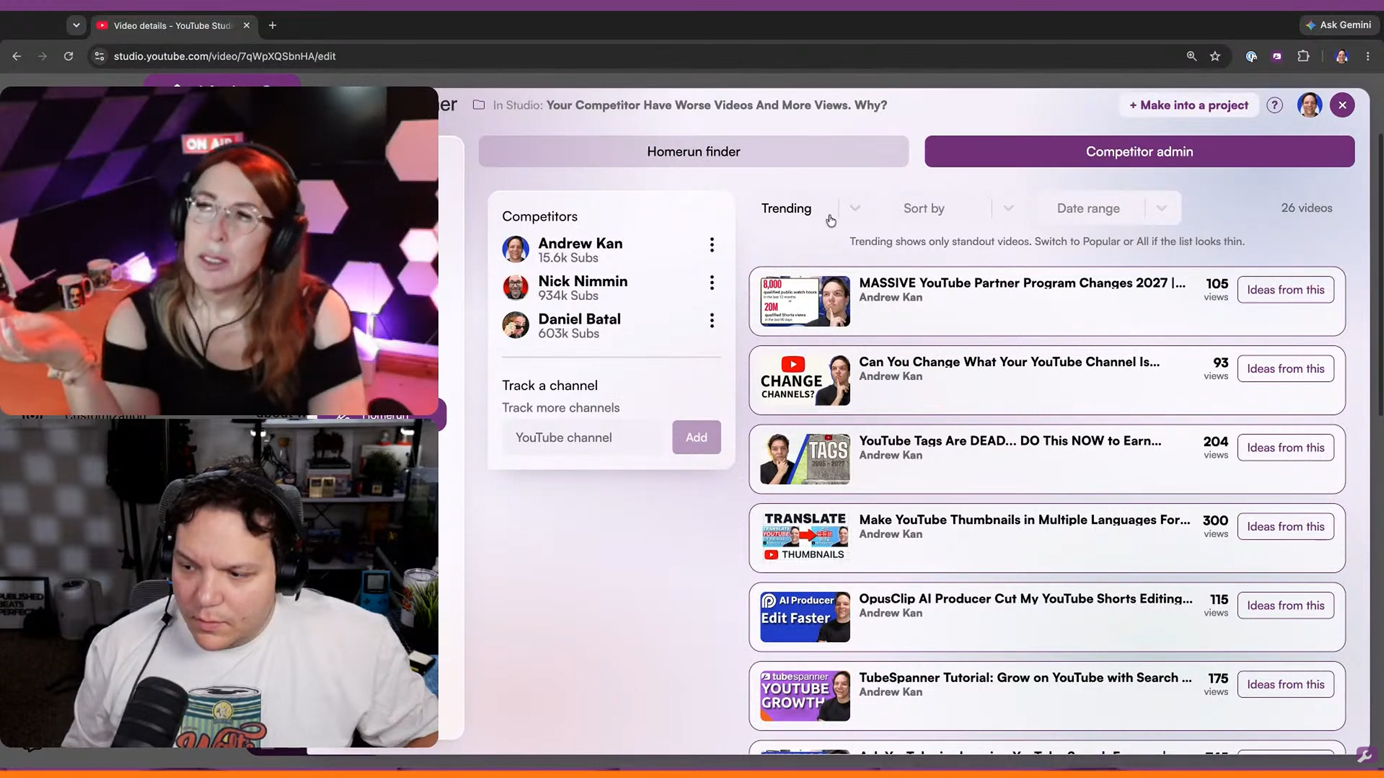
Task: Go back to the previous browser page
Action: tap(17, 56)
